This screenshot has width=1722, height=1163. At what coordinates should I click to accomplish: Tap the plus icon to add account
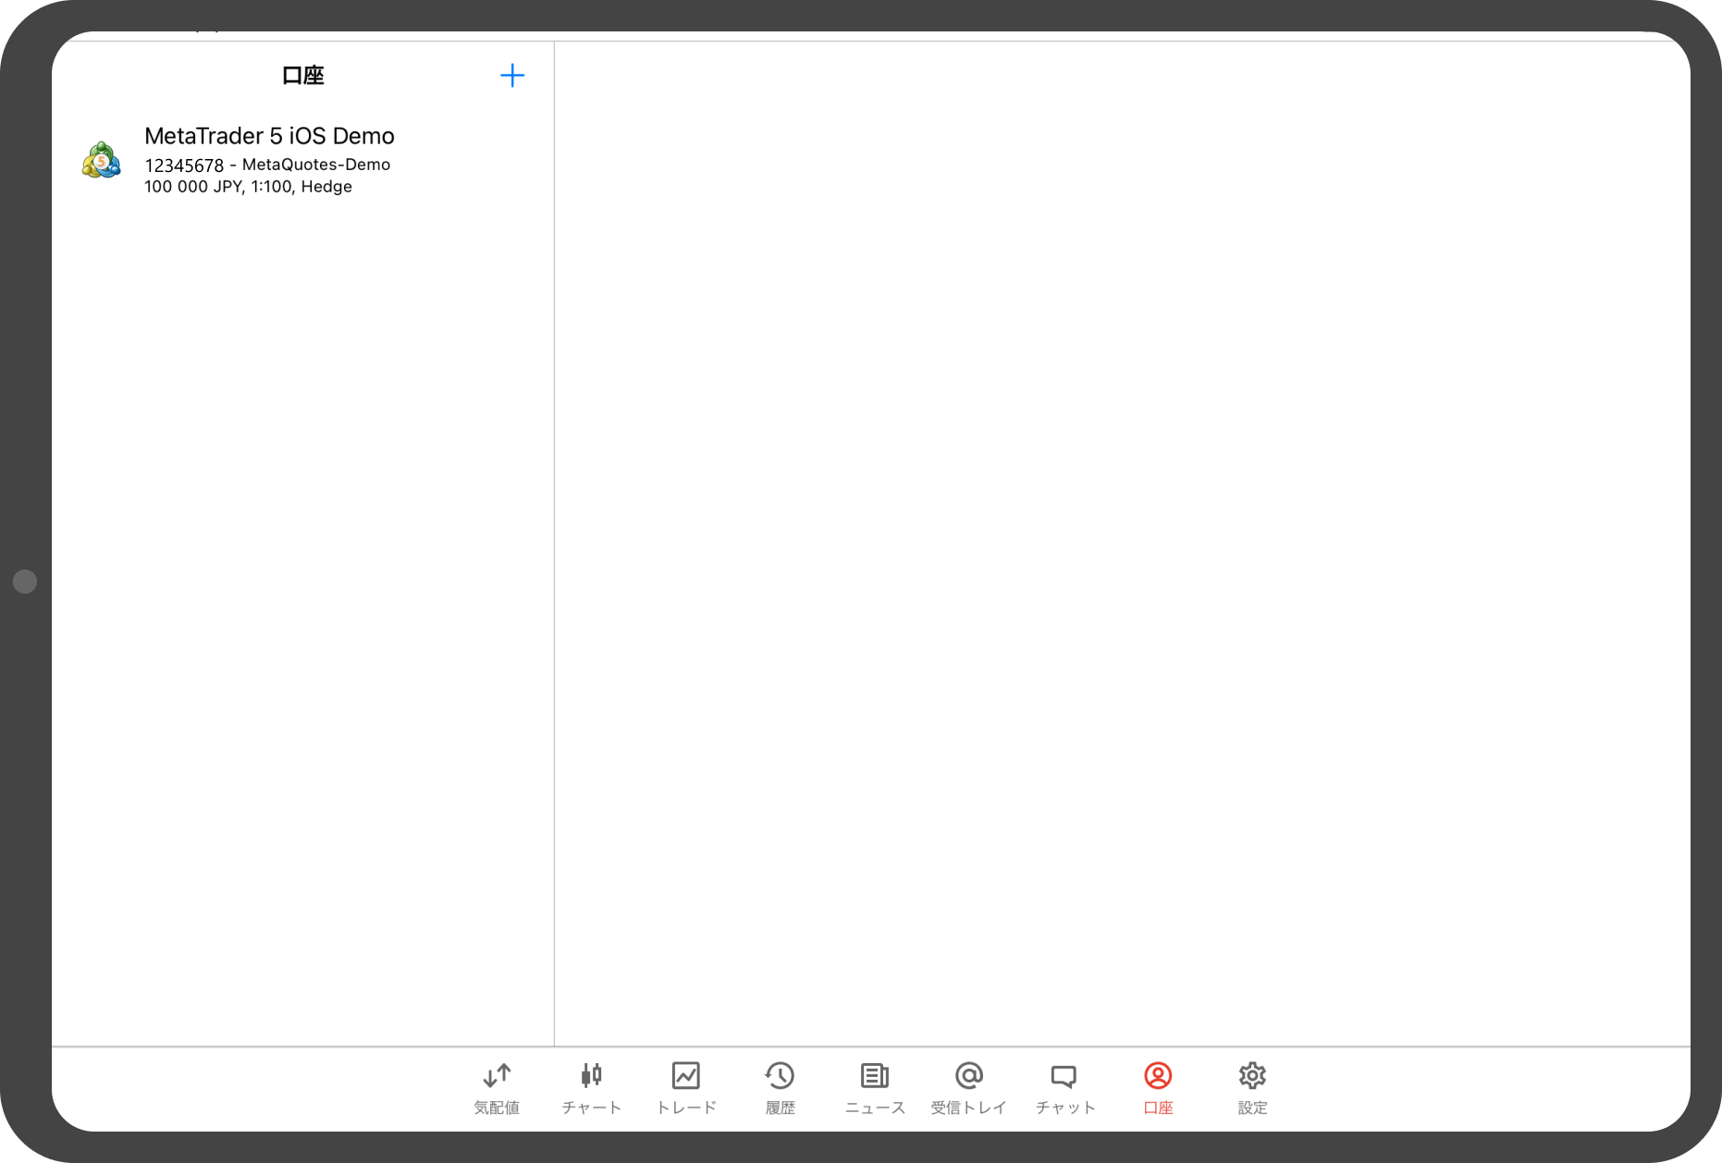tap(511, 76)
